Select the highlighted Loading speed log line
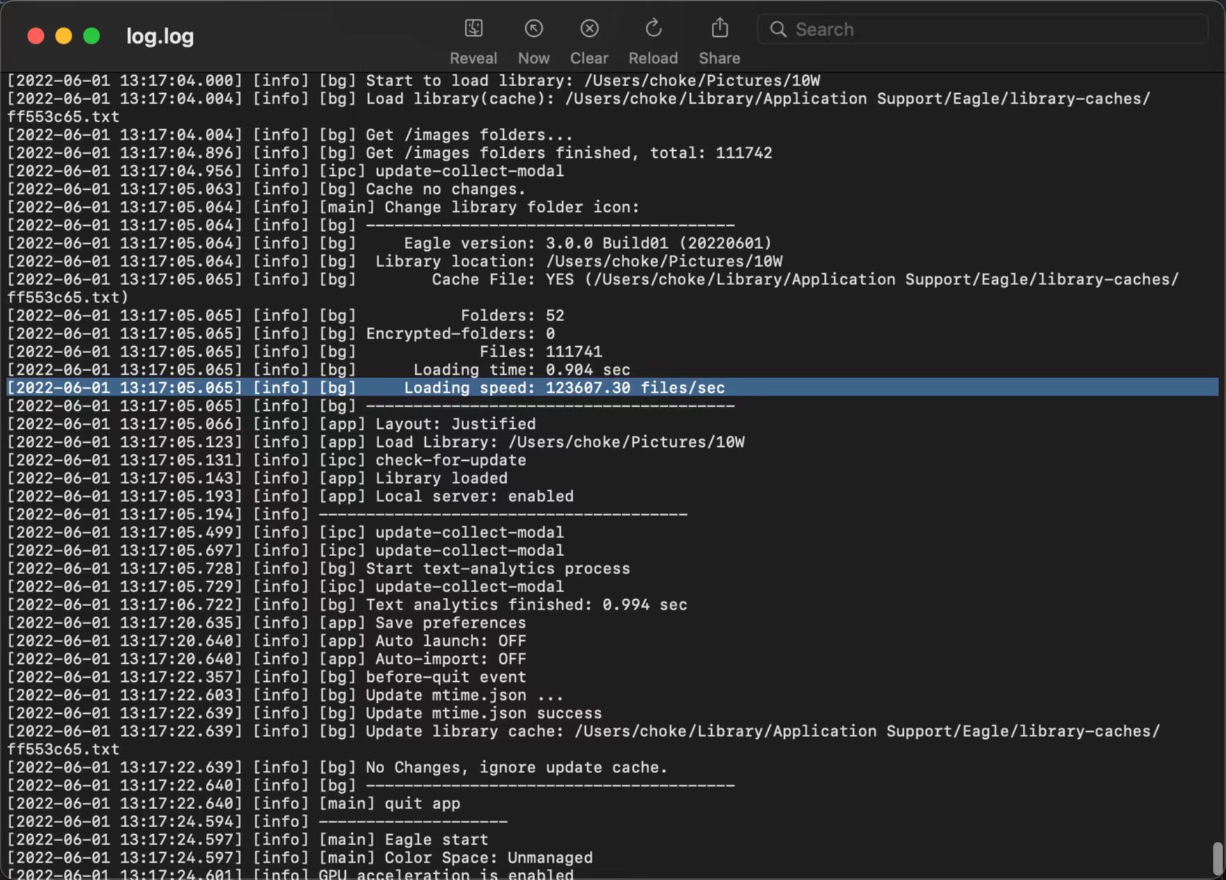This screenshot has width=1226, height=880. (x=612, y=387)
